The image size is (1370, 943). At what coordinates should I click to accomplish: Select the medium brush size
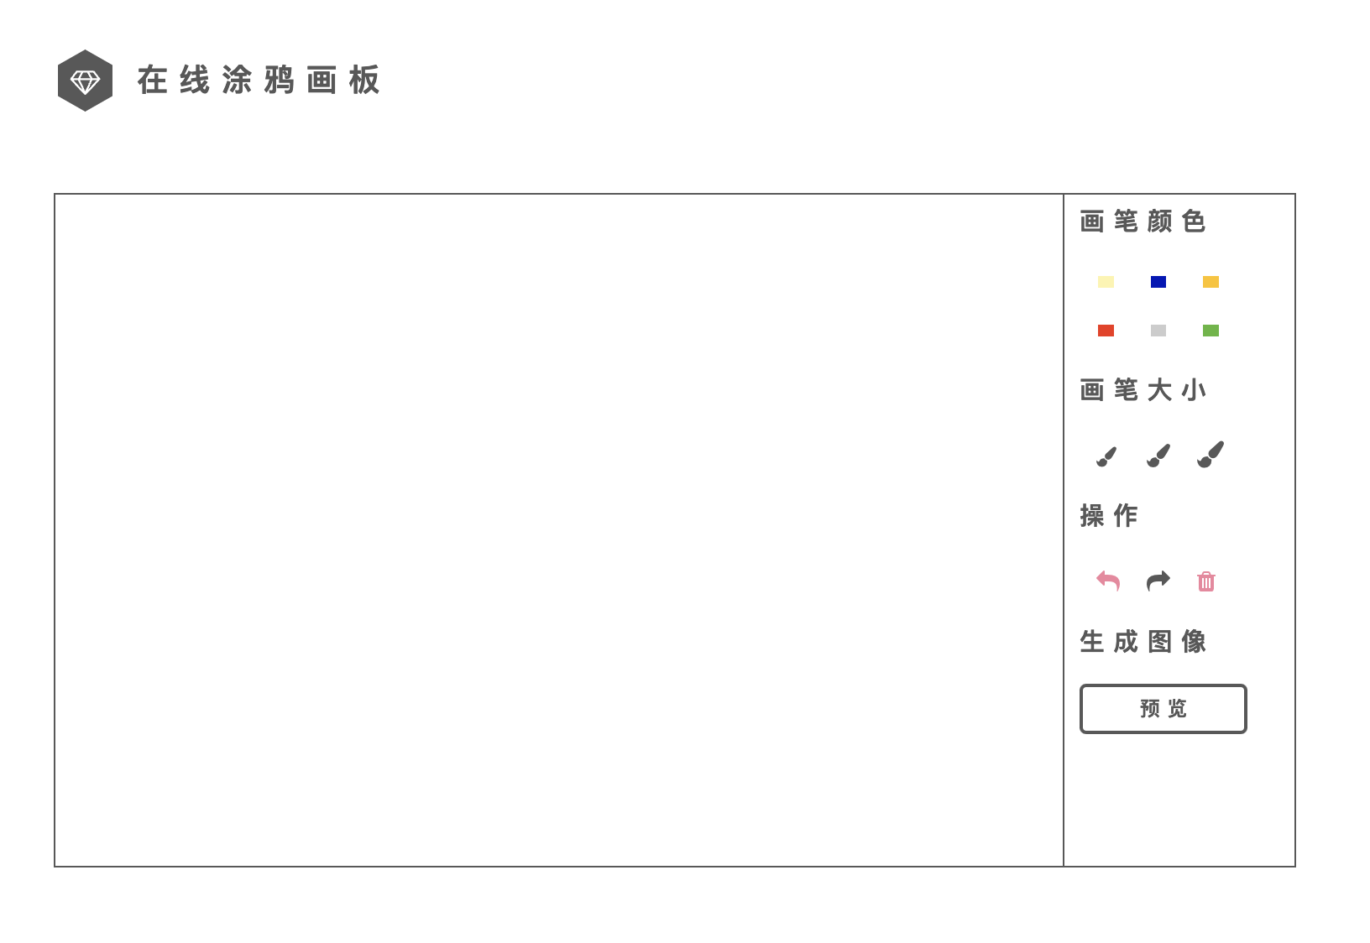click(1158, 456)
